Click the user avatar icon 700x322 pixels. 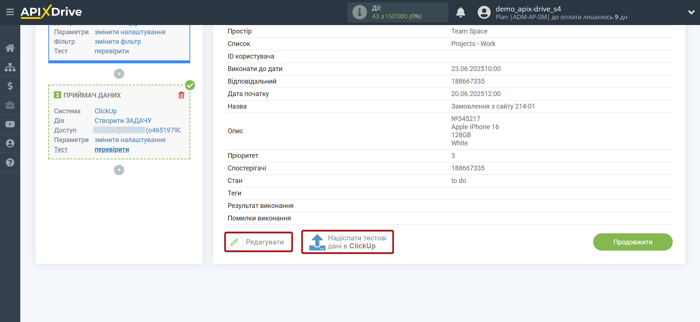[x=484, y=13]
